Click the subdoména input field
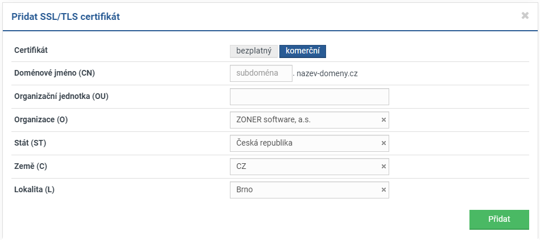The image size is (540, 240). tap(261, 73)
